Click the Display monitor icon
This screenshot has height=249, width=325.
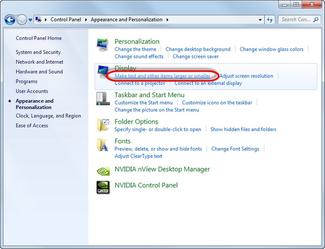click(103, 72)
